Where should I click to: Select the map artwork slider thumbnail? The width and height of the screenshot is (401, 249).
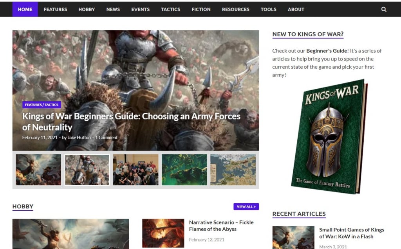[x=233, y=170]
